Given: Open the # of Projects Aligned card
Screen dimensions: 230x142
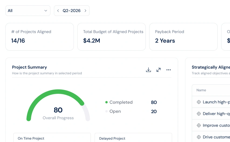Looking at the screenshot, I should [40, 37].
